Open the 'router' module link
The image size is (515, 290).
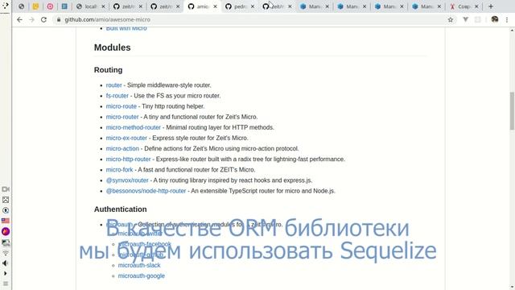point(113,85)
